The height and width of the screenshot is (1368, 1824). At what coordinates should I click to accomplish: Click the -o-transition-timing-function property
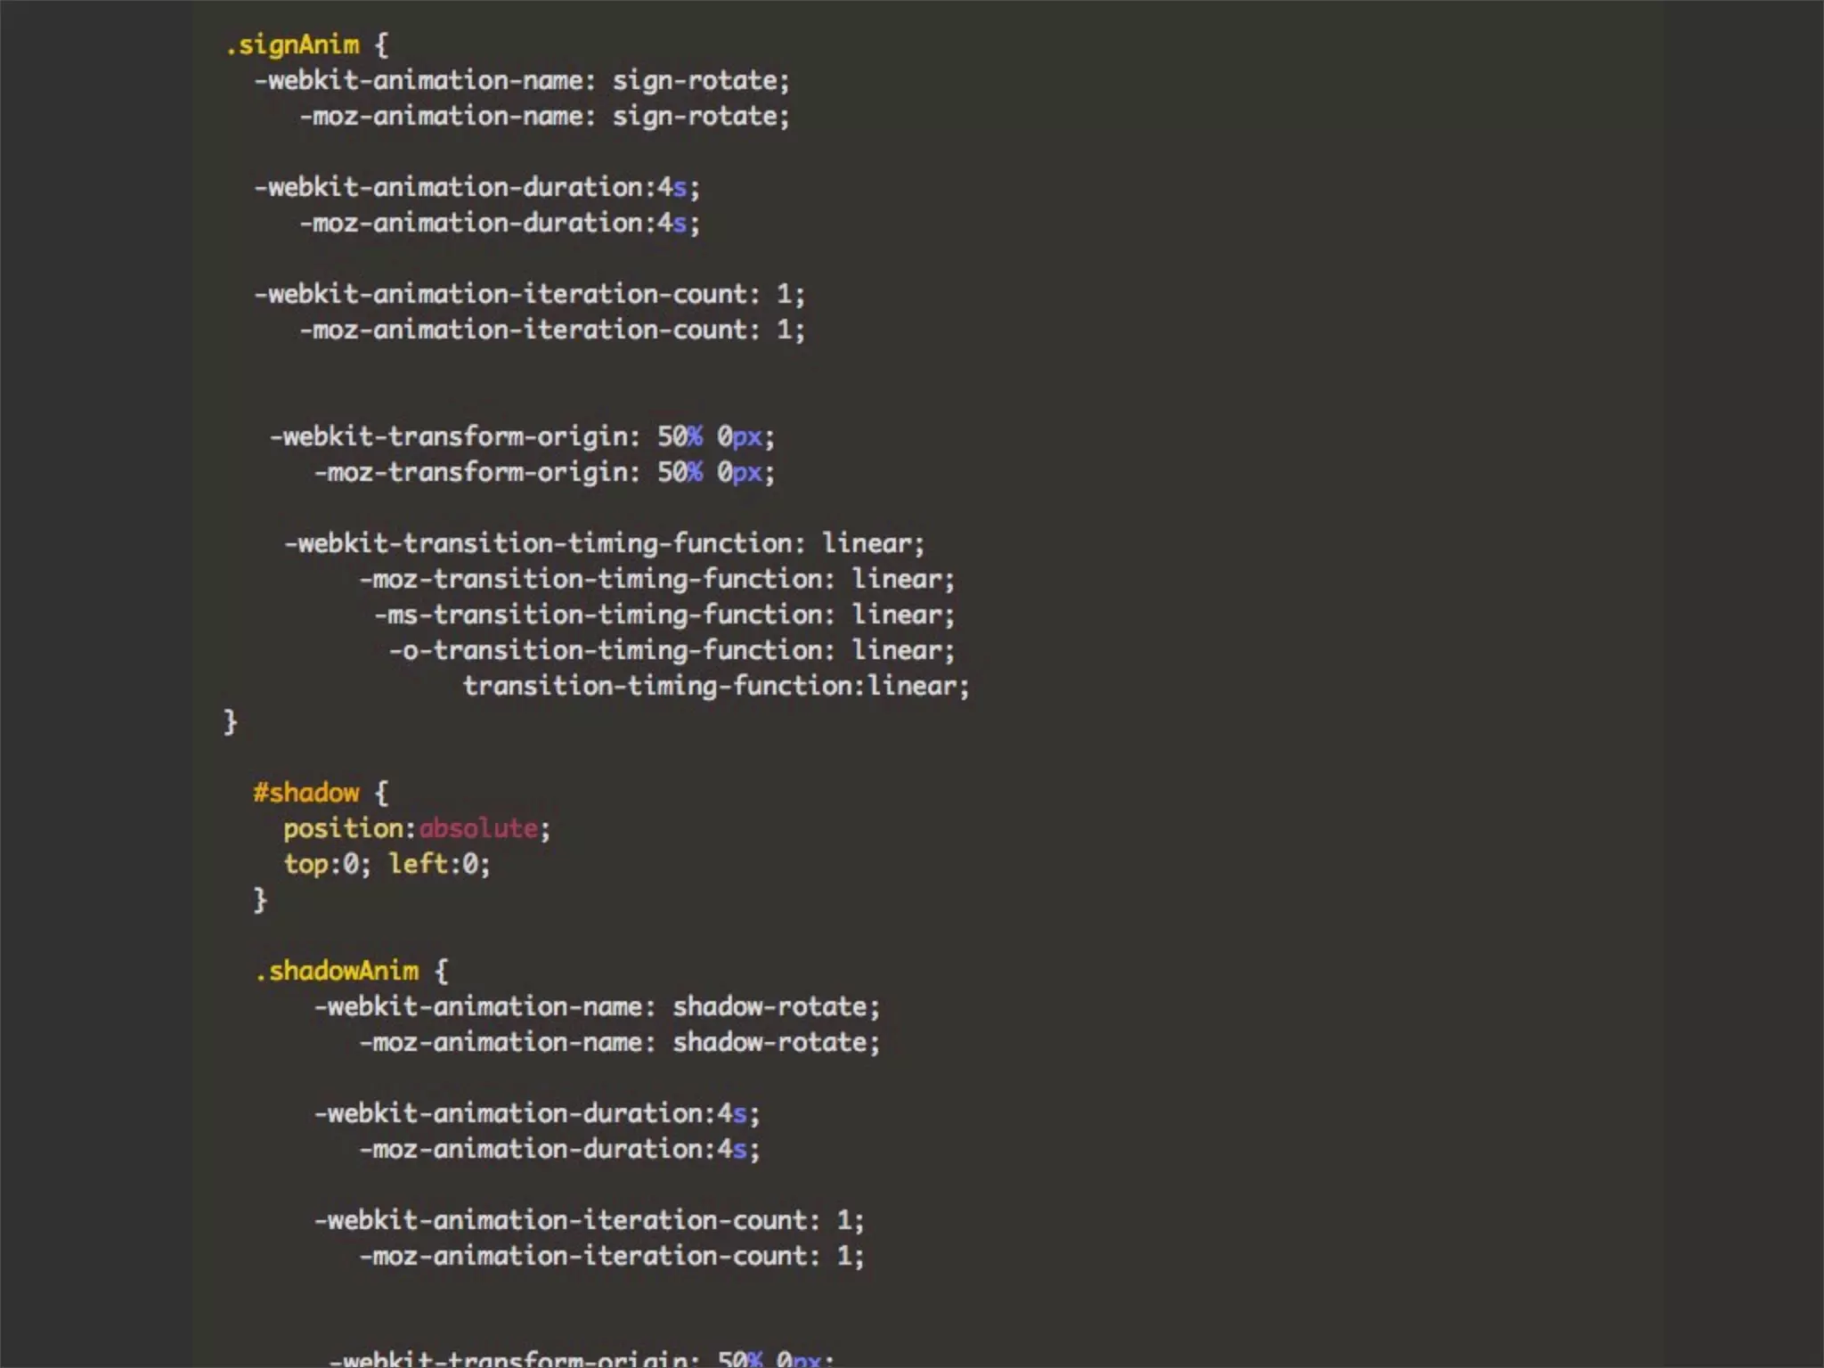coord(611,650)
